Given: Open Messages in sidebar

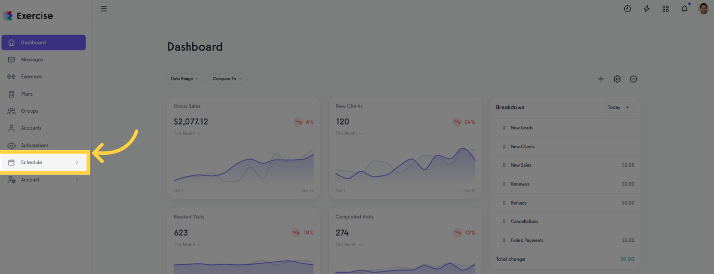Looking at the screenshot, I should tap(44, 59).
